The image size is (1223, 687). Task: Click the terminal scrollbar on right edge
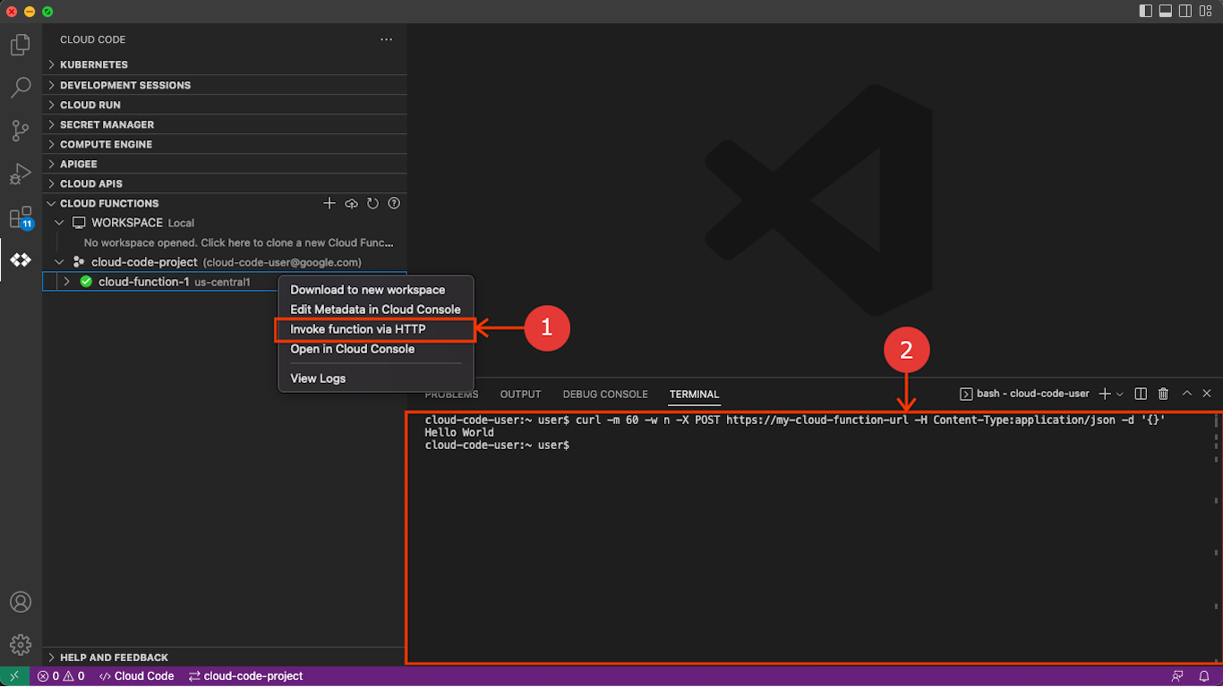pyautogui.click(x=1217, y=537)
